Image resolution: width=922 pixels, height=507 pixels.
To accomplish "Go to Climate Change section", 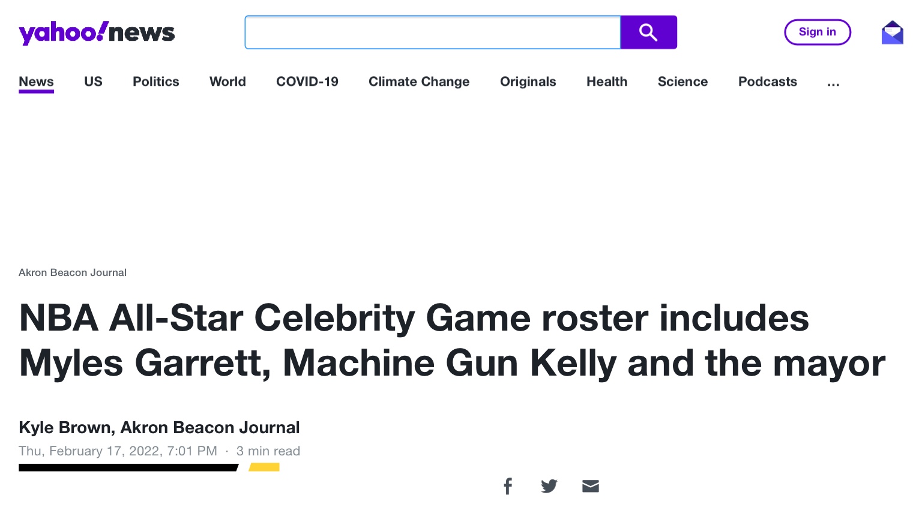I will (x=419, y=82).
